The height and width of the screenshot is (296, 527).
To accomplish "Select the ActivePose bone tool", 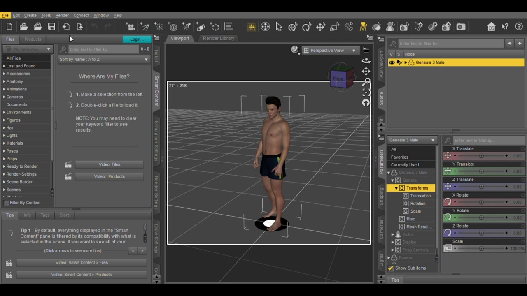I will tap(349, 27).
